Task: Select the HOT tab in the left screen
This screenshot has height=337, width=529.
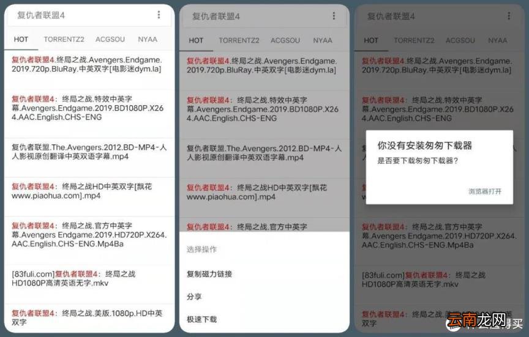Action: point(21,39)
